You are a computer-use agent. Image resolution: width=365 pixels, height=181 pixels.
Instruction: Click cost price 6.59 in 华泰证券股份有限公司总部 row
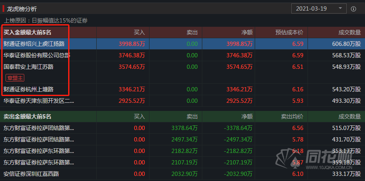pyautogui.click(x=298, y=55)
